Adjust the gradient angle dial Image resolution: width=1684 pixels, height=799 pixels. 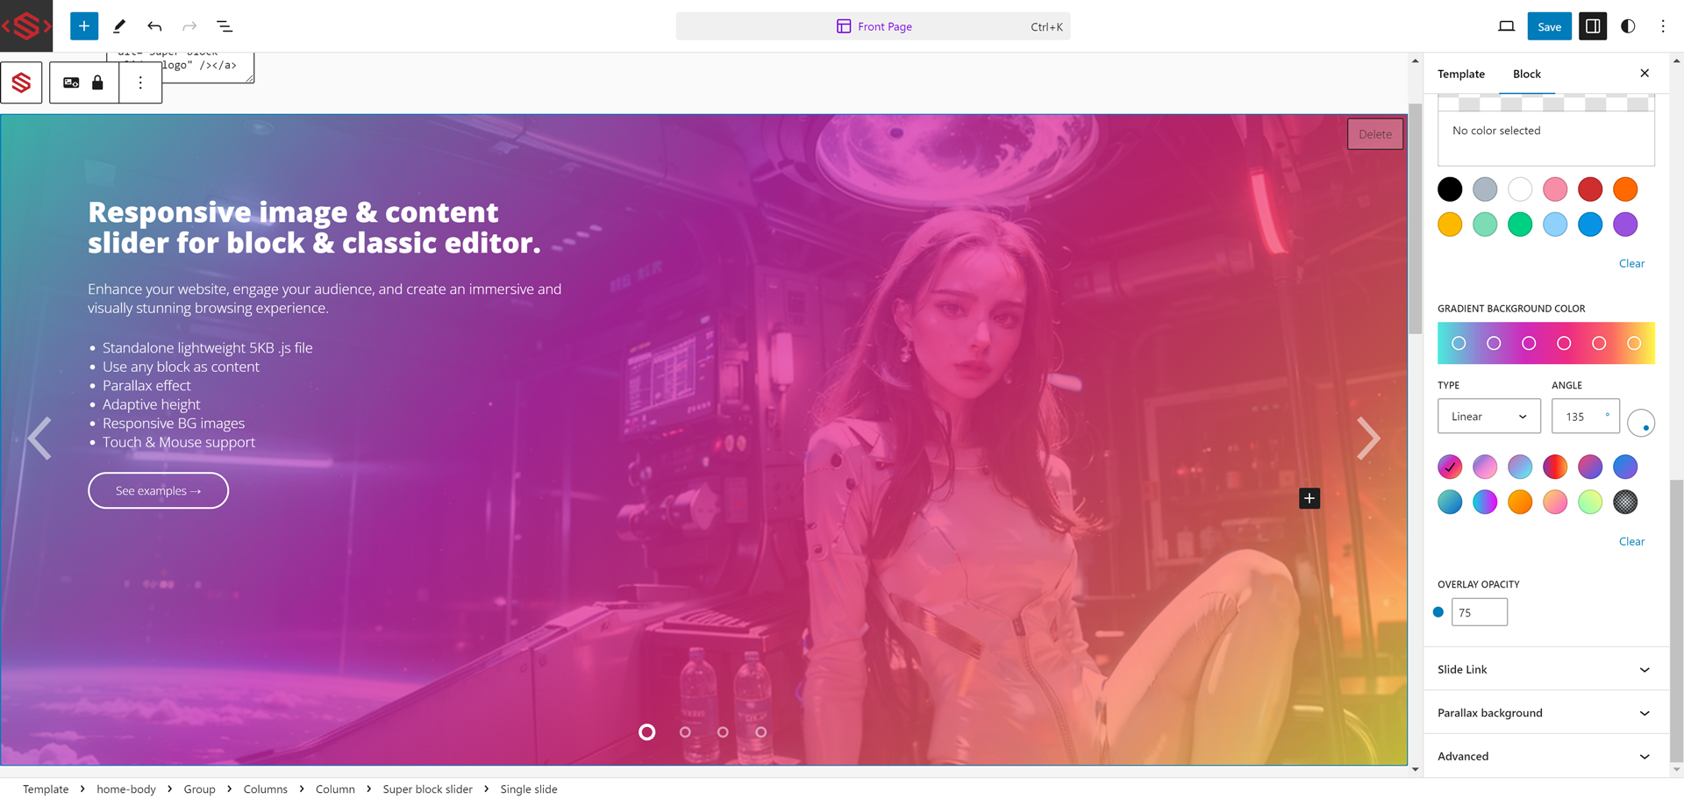click(x=1641, y=423)
